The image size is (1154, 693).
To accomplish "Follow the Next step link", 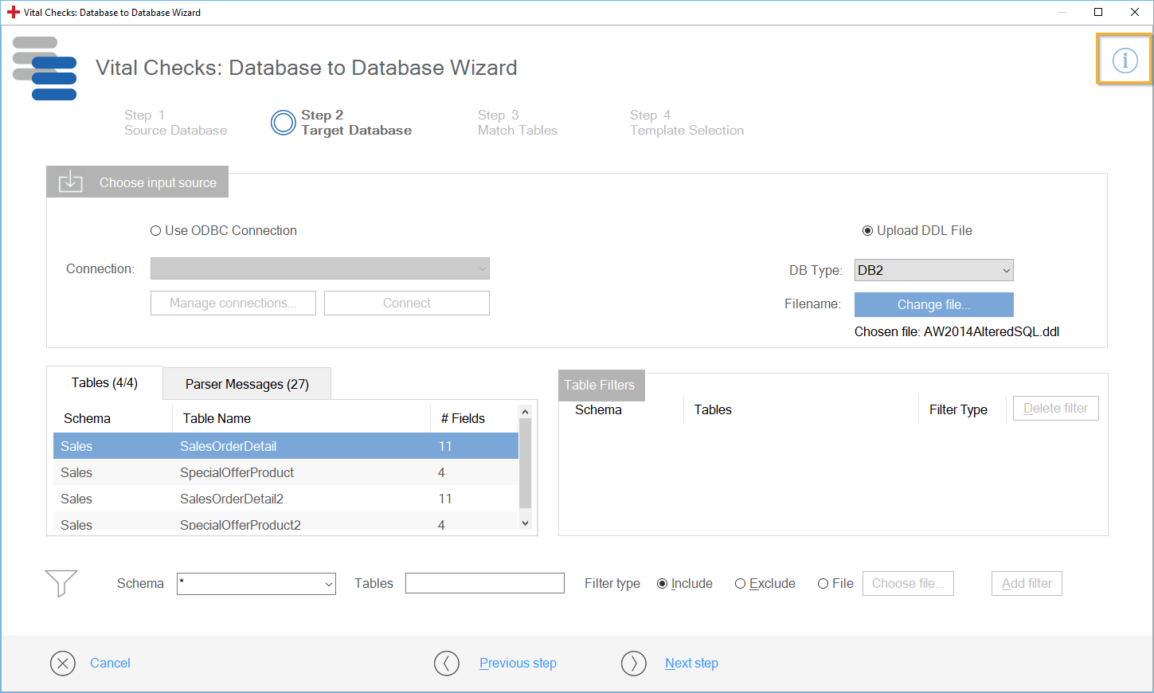I will (x=691, y=663).
